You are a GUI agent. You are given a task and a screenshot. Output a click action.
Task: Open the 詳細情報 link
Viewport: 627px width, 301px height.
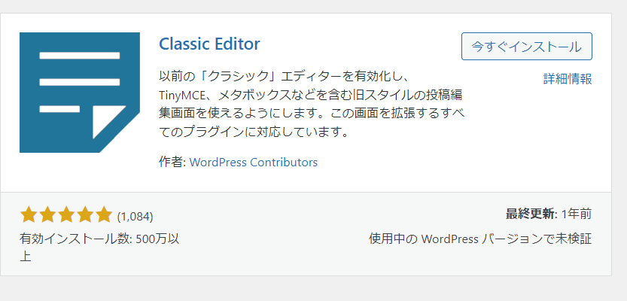pos(567,78)
